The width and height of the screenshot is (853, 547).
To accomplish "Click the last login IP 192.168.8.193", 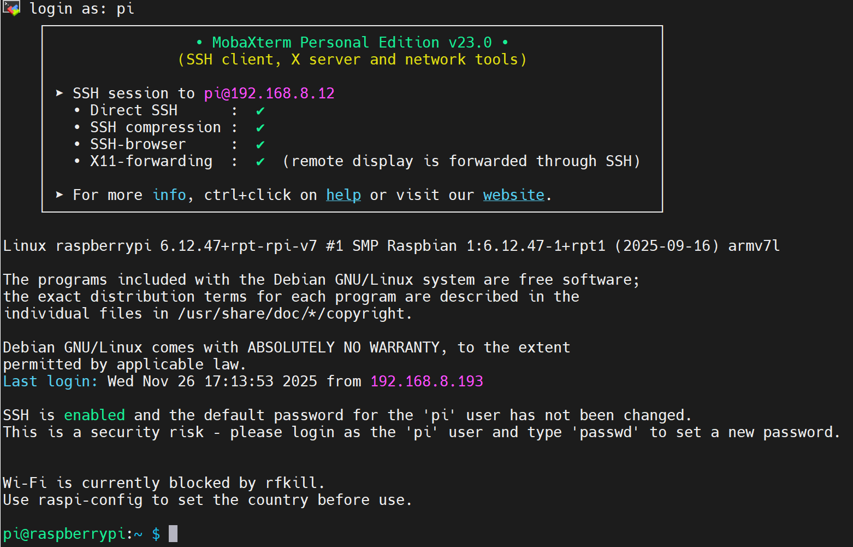I will click(426, 381).
